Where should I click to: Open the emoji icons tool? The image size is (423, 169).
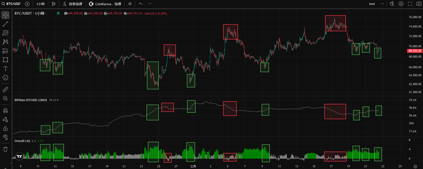(5, 77)
